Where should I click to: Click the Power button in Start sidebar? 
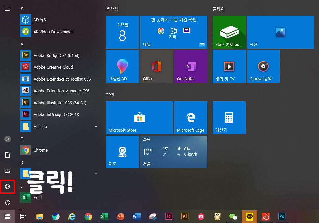[8, 202]
